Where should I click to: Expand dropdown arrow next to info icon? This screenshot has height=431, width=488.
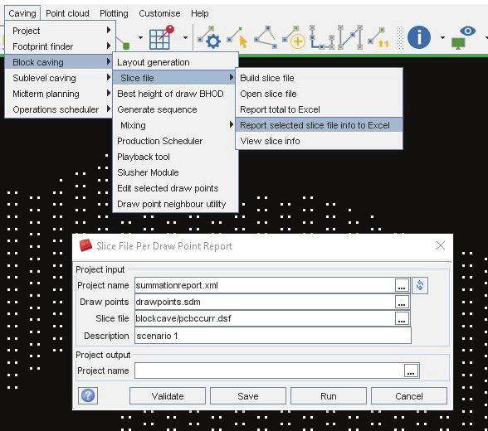(442, 37)
